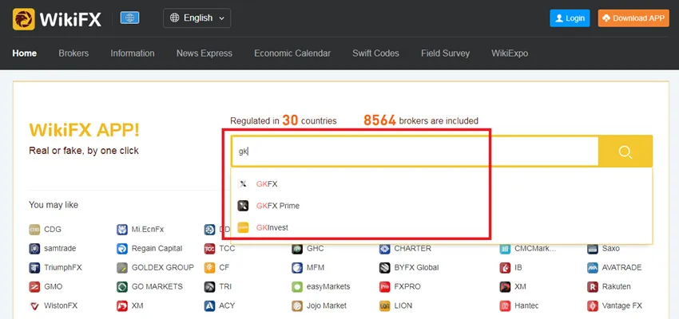
Task: Open the Regain Capital broker link
Action: [157, 249]
